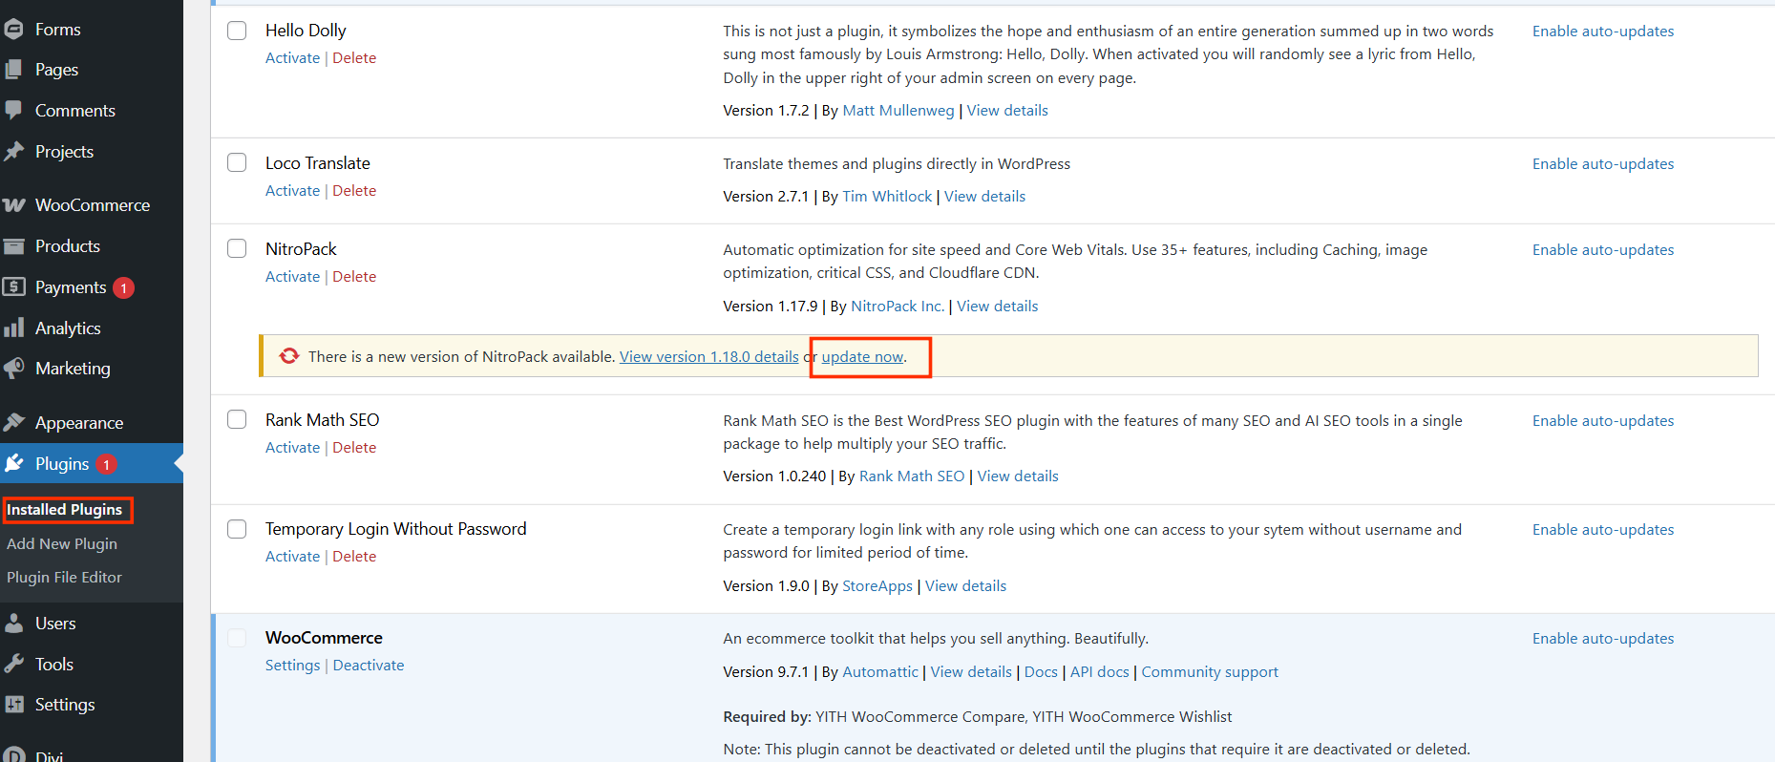
Task: Click the NitroPack update refresh icon
Action: pos(289,356)
